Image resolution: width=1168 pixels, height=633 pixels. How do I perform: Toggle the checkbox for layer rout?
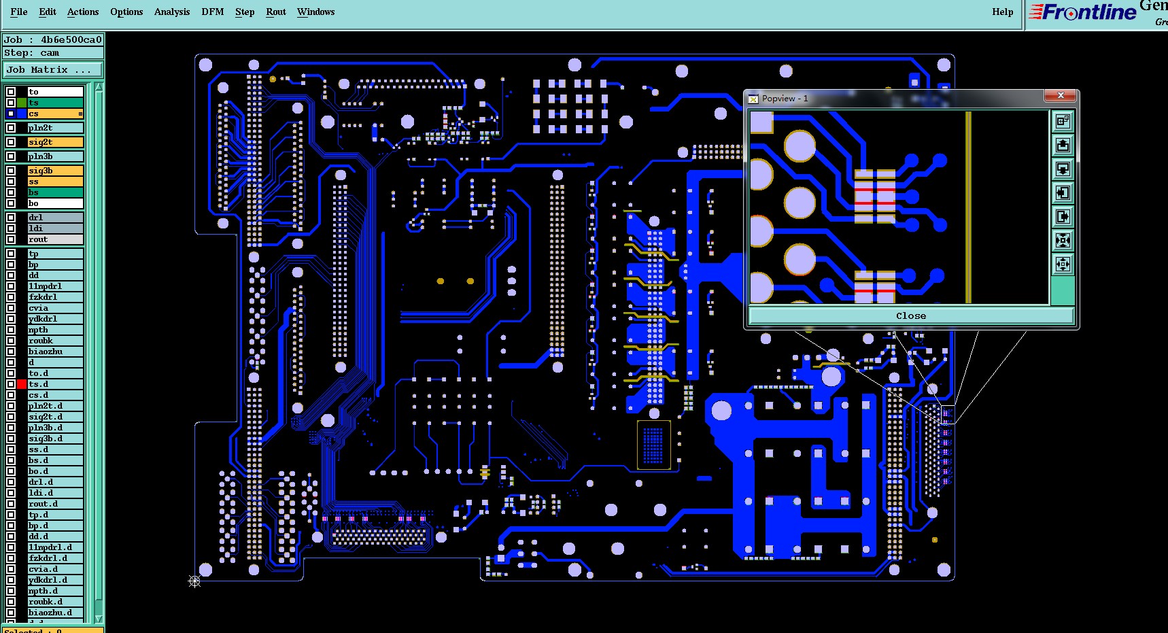pyautogui.click(x=11, y=239)
